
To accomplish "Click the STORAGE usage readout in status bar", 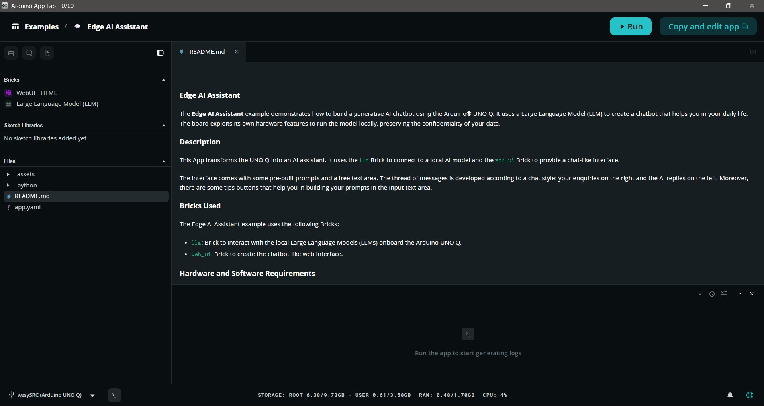I will (x=334, y=395).
